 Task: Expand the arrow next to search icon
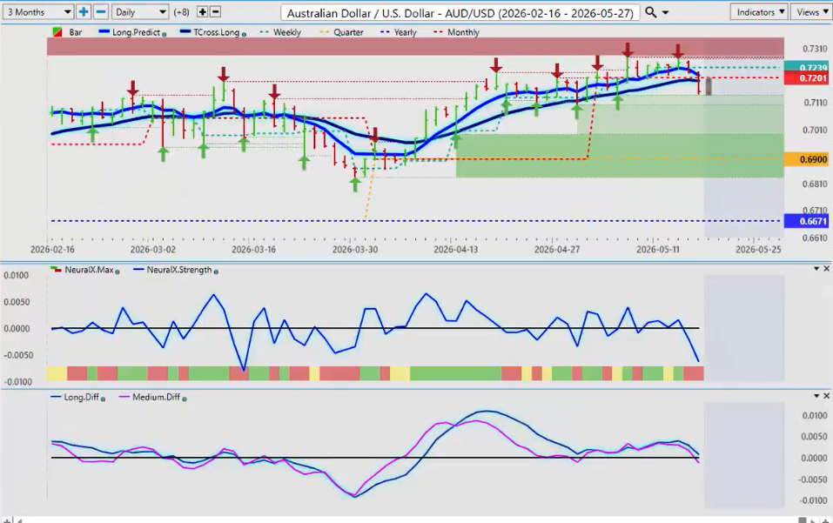coord(665,12)
